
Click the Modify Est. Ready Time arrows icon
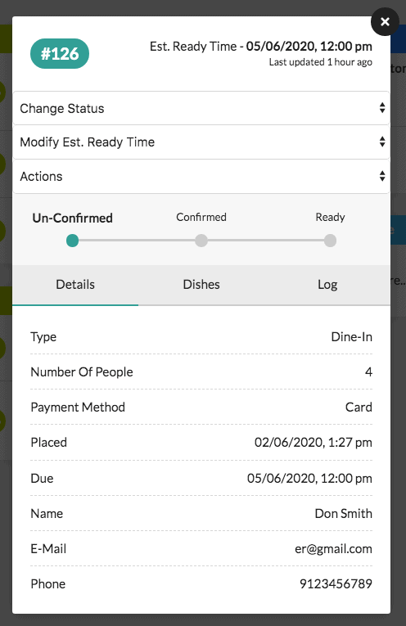(382, 142)
